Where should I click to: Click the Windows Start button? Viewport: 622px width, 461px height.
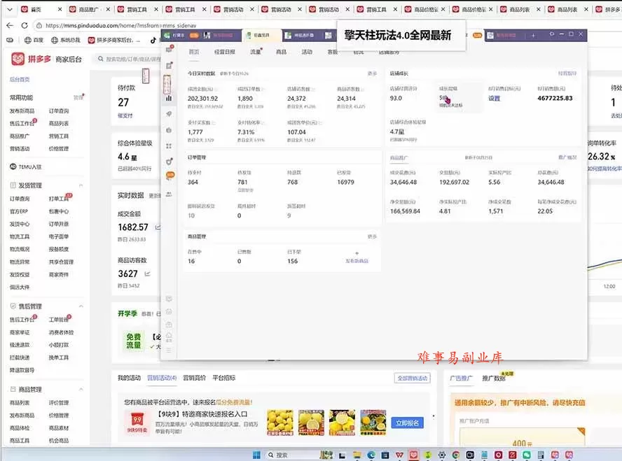pos(256,455)
